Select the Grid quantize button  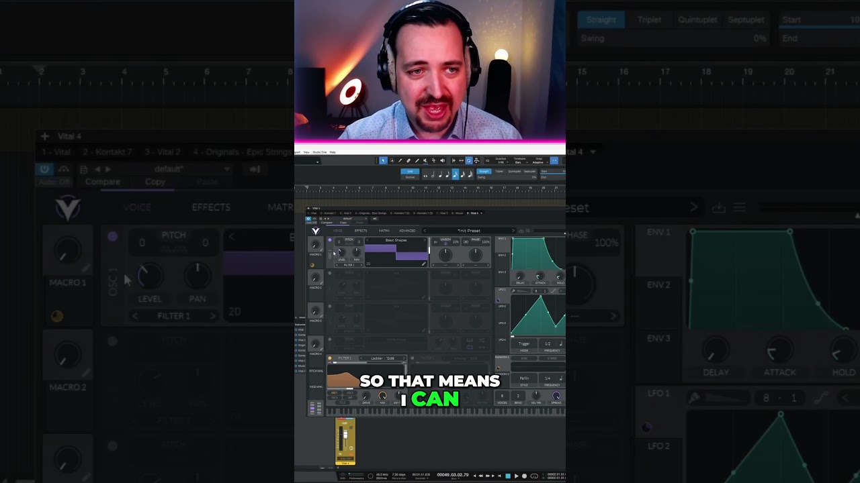tap(410, 171)
